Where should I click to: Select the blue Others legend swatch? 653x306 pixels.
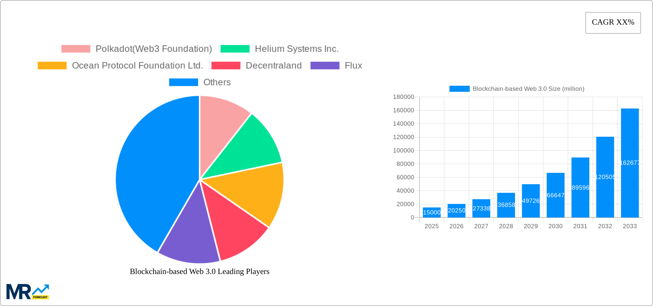(184, 82)
